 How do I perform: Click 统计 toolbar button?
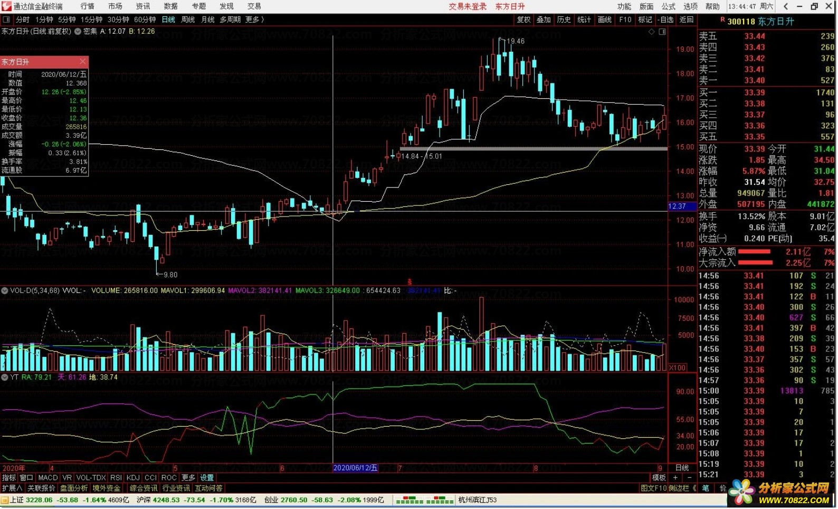[x=584, y=20]
